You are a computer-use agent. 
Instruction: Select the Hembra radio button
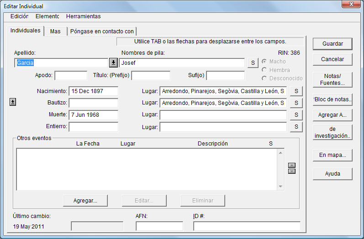264,70
